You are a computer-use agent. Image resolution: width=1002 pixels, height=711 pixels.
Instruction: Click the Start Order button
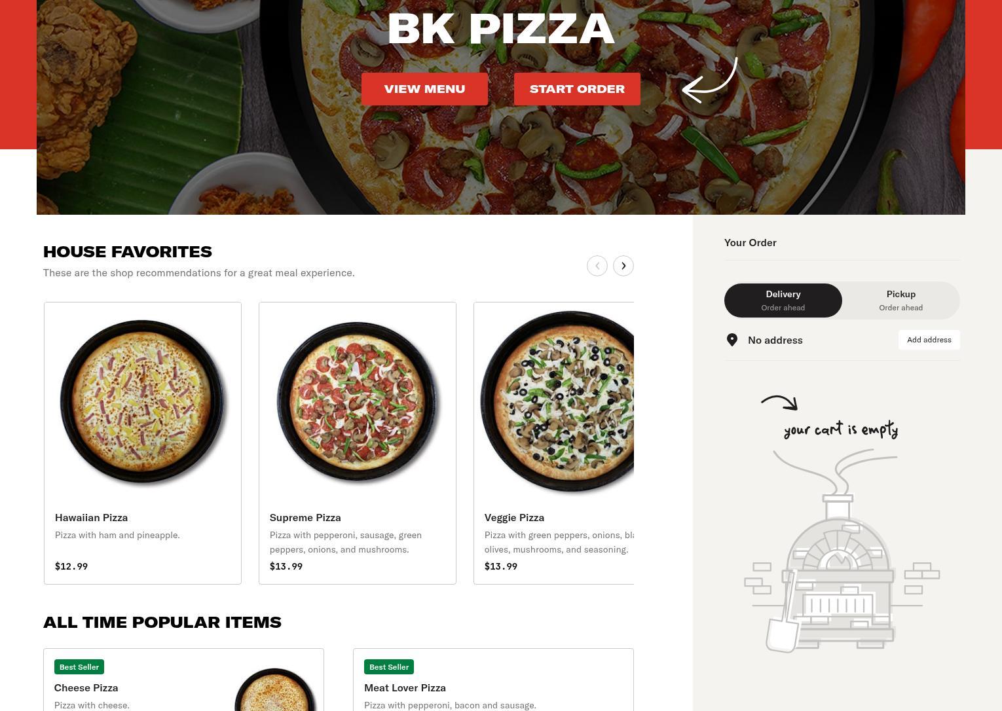coord(577,89)
